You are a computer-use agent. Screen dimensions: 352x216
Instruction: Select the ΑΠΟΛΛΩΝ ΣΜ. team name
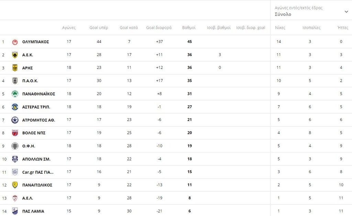coord(36,159)
